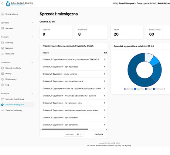Click the Ortus Perfect Cleaning water drop logo

(8, 3)
